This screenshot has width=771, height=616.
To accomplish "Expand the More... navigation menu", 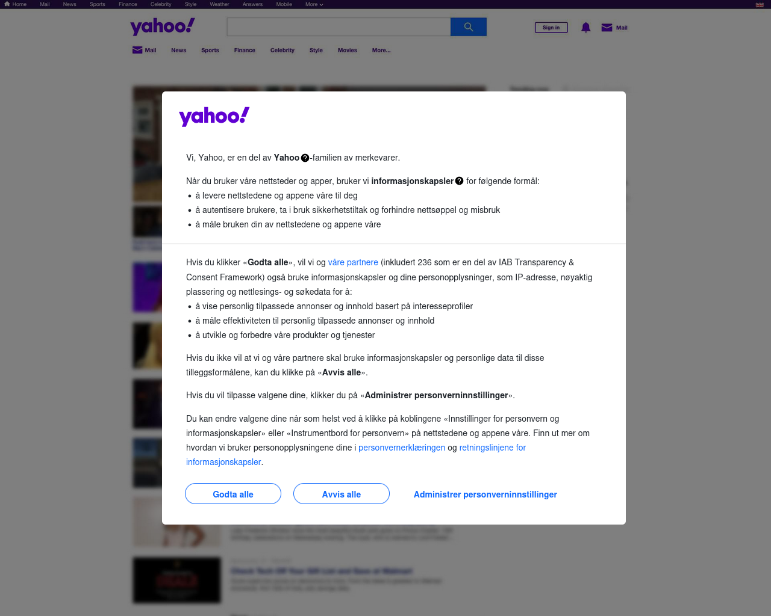I will 381,51.
